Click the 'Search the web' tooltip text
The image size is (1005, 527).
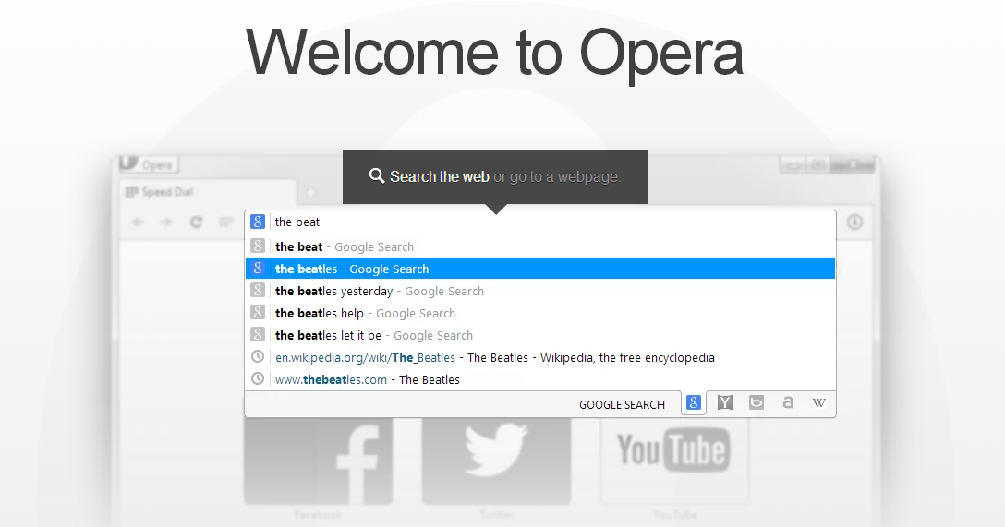coord(440,176)
